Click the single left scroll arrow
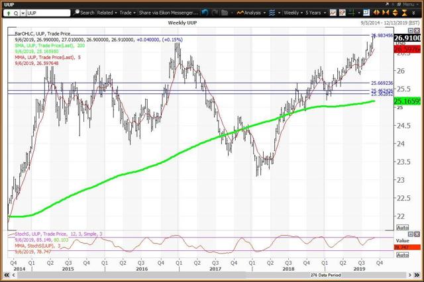Viewport: 424px width, 282px height. [x=13, y=275]
